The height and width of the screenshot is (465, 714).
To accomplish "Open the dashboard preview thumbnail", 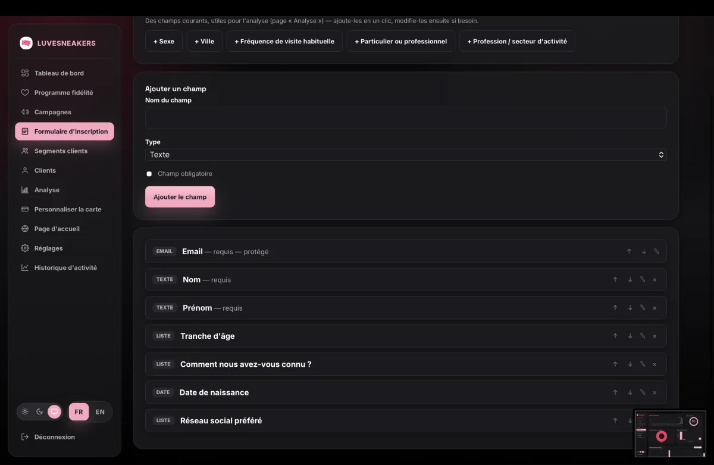I will (670, 433).
